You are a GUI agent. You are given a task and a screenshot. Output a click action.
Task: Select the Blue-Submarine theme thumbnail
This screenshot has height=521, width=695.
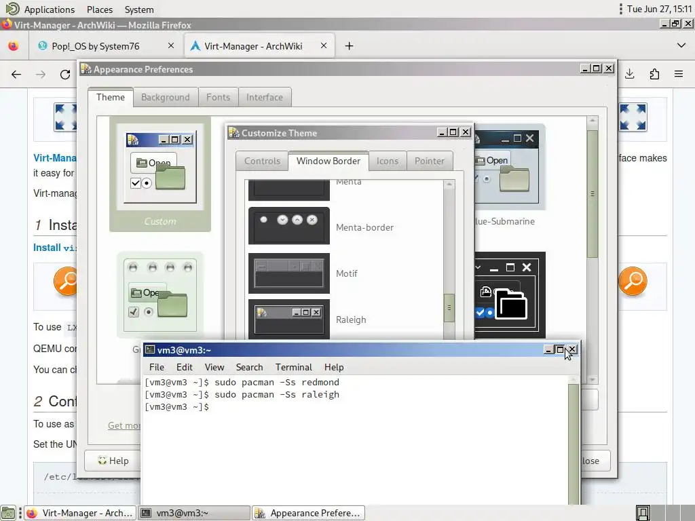(510, 167)
